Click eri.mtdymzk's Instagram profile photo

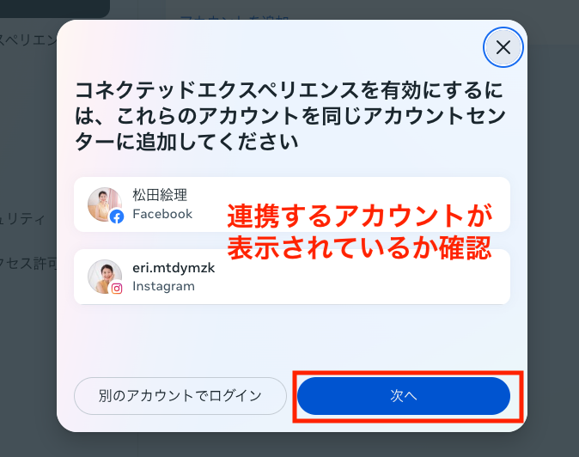click(x=105, y=277)
